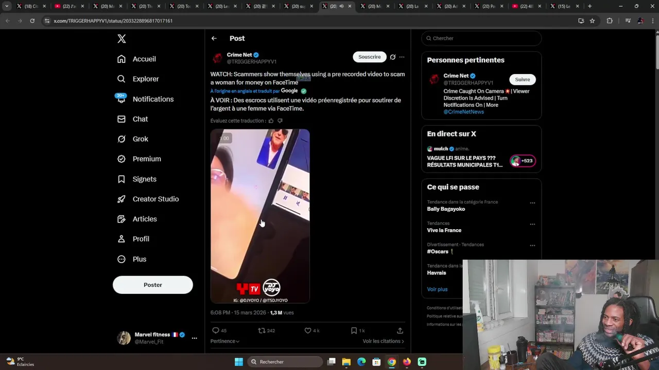Image resolution: width=659 pixels, height=370 pixels.
Task: Open the Chrome extensions puzzle icon
Action: tap(610, 21)
